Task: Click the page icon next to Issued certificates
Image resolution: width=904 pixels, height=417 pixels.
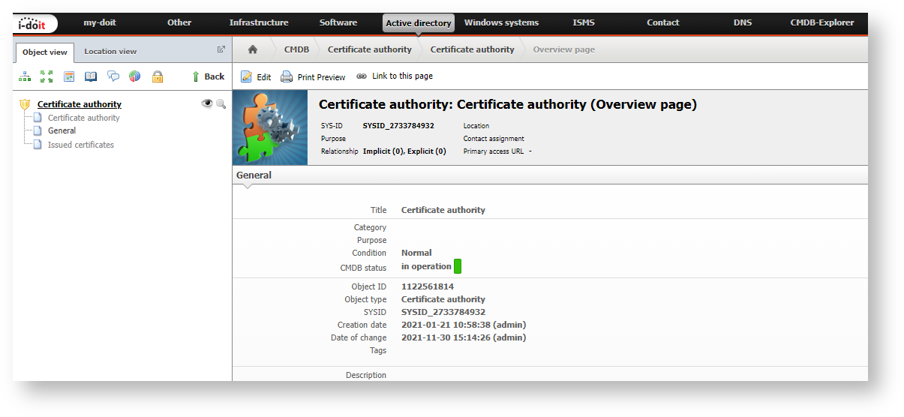Action: 38,144
